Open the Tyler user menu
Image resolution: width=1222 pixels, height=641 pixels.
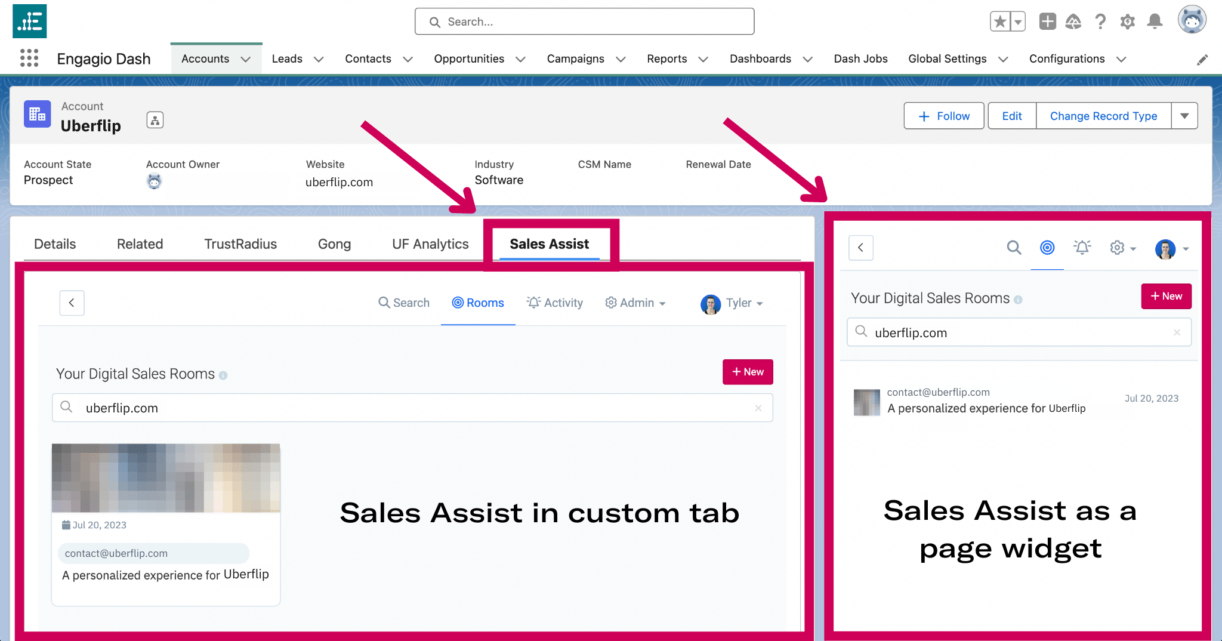[732, 304]
